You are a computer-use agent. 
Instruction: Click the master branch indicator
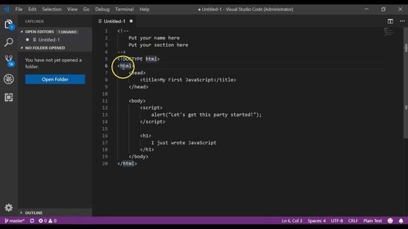tap(15, 221)
